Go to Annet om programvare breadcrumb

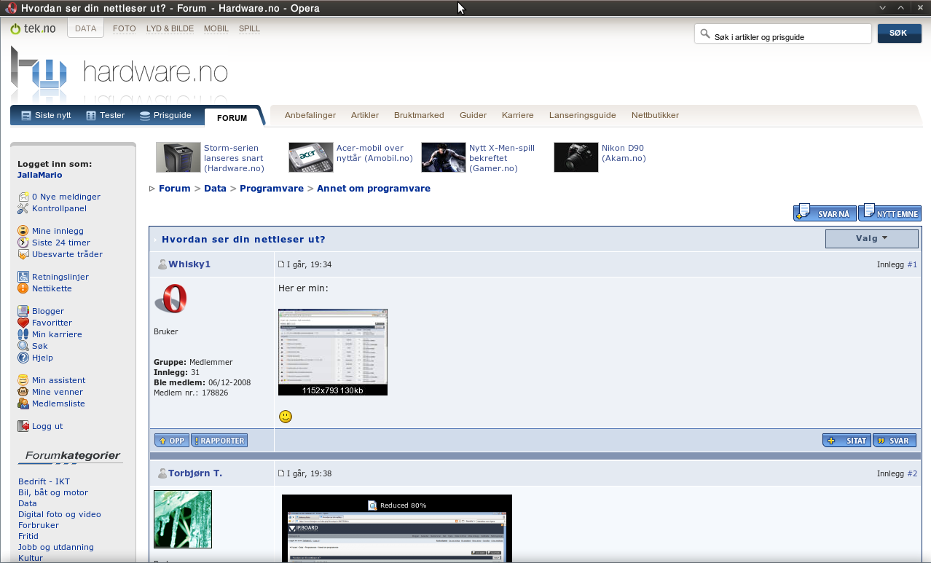[374, 189]
